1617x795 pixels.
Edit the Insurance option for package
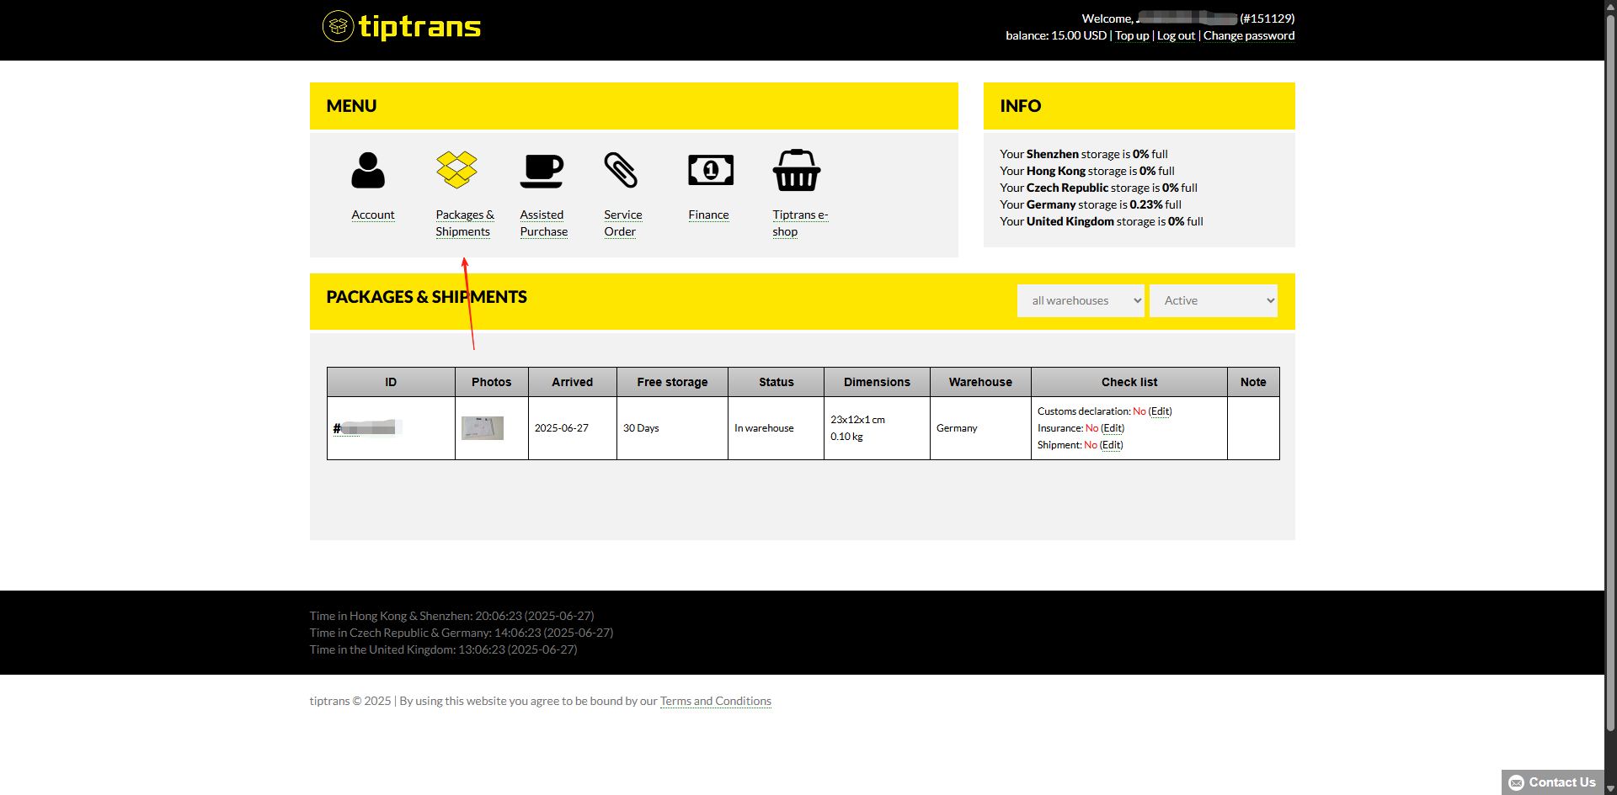(x=1113, y=428)
